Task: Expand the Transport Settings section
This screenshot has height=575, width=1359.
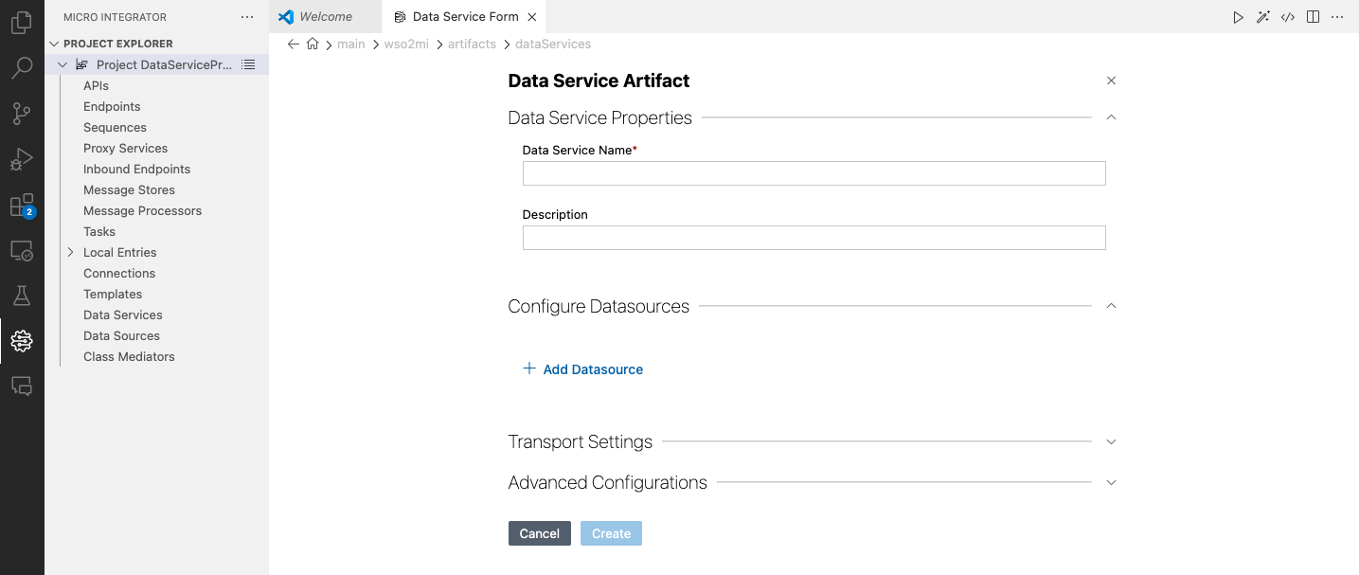Action: (x=1111, y=442)
